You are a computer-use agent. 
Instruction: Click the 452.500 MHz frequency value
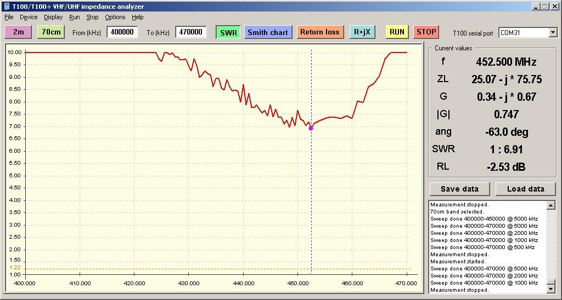tap(506, 62)
